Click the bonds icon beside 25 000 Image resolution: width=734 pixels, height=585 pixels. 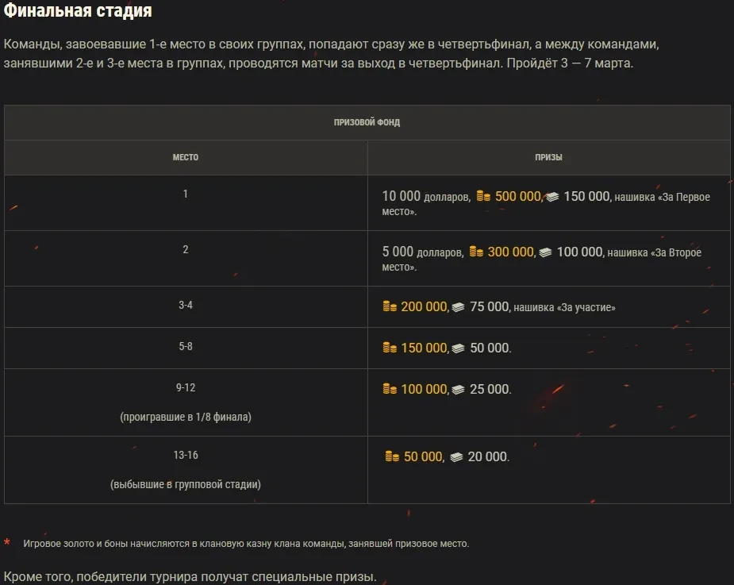pos(458,390)
